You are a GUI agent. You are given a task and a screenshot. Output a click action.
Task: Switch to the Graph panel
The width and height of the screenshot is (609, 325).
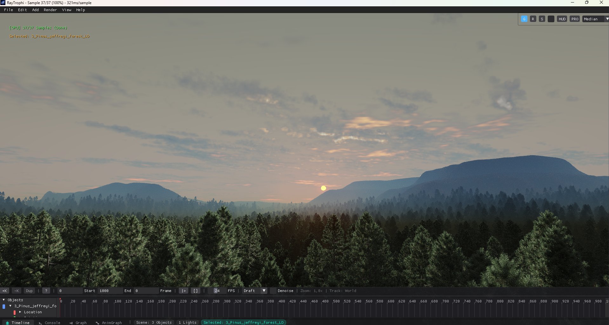pos(80,322)
